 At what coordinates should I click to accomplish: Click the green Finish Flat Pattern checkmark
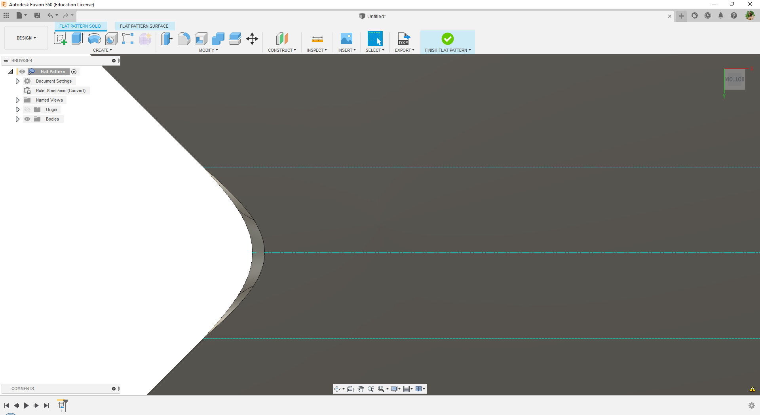448,39
